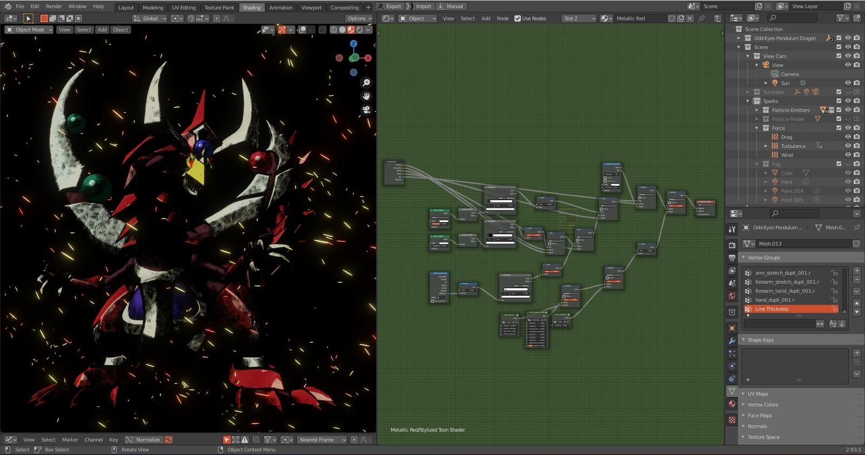This screenshot has width=865, height=455.
Task: Switch viewport to rendered shading
Action: pyautogui.click(x=360, y=30)
